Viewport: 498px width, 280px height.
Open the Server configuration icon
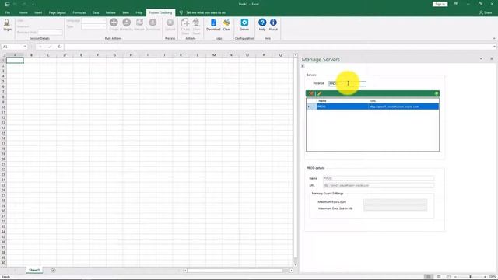(x=244, y=23)
